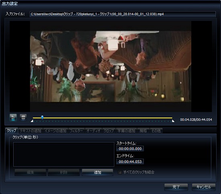Click the blue playhead on the timeline
Image resolution: width=221 pixels, height=194 pixels.
[42, 117]
